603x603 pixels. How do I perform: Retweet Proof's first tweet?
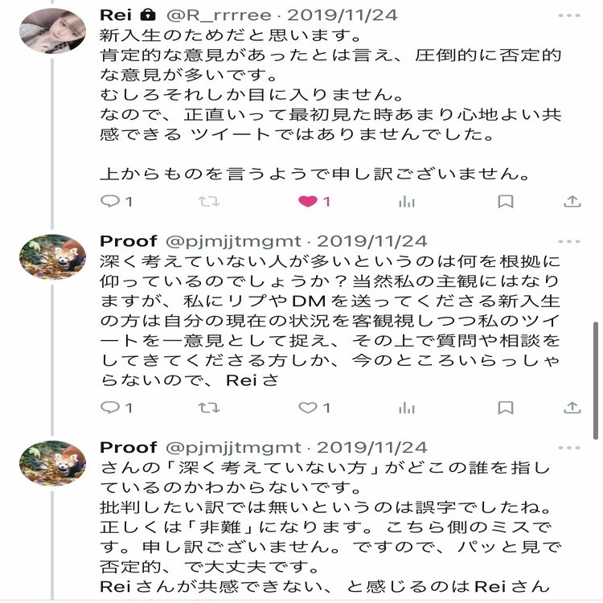click(209, 408)
